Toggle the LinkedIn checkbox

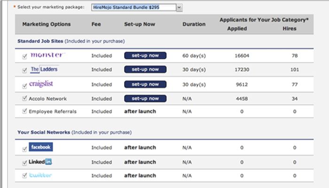[24, 163]
